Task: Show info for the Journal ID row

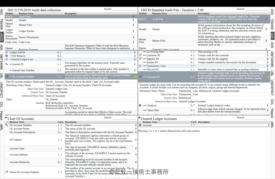Action: (x=135, y=64)
